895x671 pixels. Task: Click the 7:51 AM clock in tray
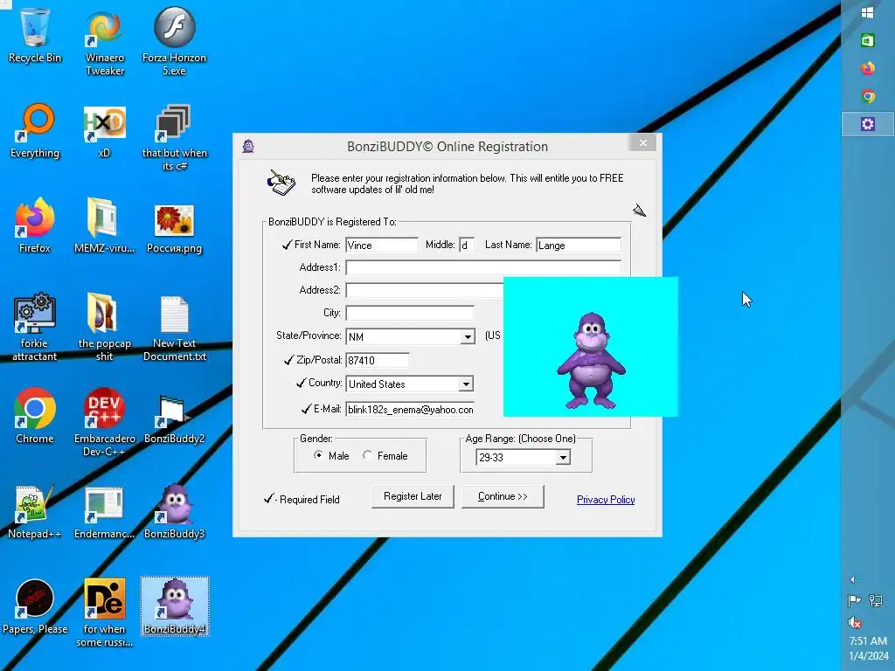coord(868,640)
